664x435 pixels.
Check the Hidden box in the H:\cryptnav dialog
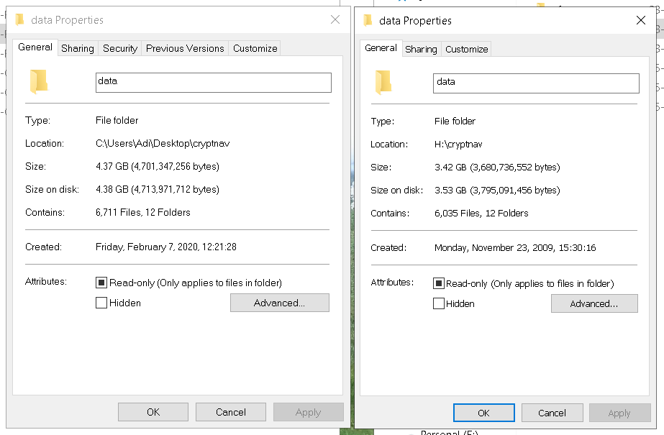439,303
